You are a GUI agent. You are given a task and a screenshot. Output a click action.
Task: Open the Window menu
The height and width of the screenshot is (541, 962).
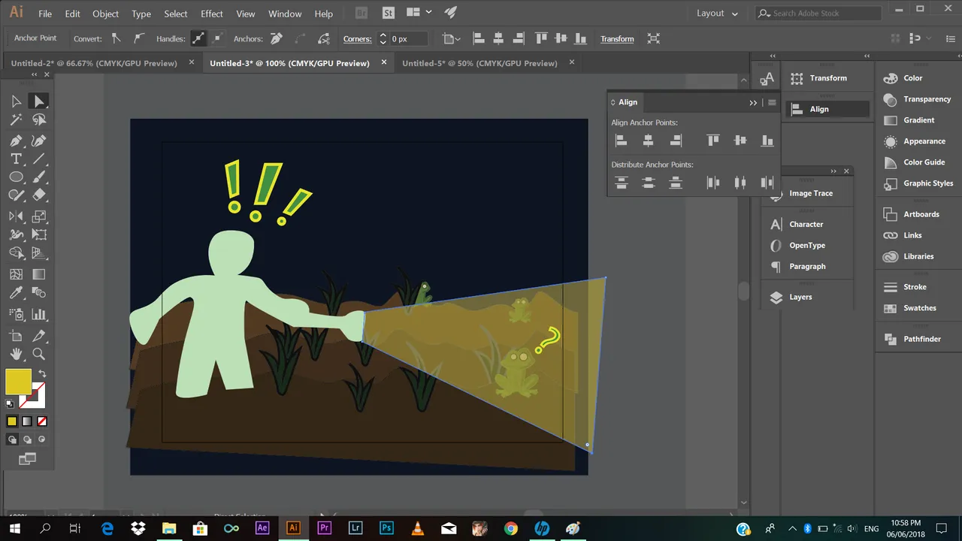(x=285, y=14)
